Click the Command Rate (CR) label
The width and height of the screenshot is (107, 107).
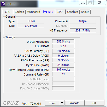tap(37, 74)
